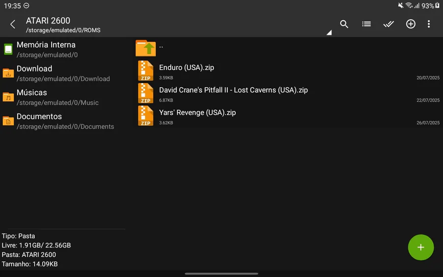This screenshot has width=443, height=277.
Task: Expand the path dropdown triangle
Action: click(329, 32)
